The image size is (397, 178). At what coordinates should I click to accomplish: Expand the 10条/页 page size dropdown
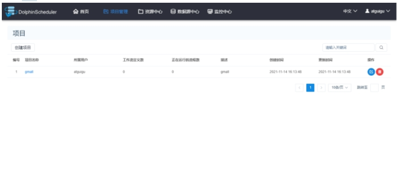(x=340, y=88)
